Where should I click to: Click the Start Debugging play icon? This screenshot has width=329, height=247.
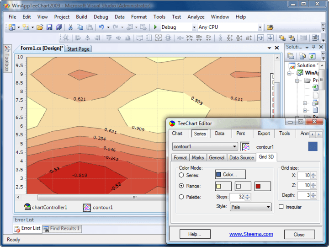(x=155, y=27)
